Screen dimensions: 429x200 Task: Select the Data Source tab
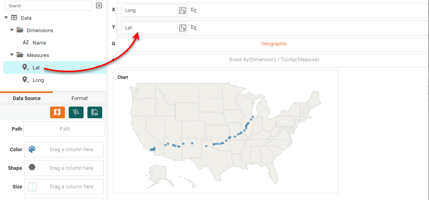pyautogui.click(x=26, y=98)
